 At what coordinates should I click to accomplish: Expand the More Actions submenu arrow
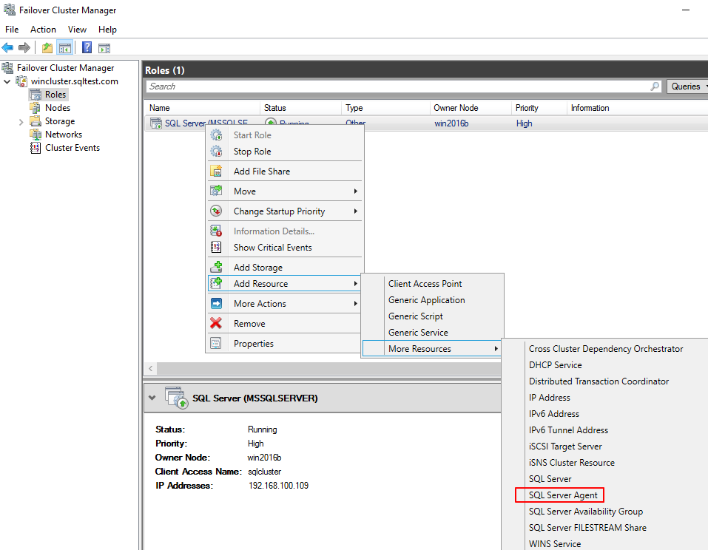click(x=356, y=304)
